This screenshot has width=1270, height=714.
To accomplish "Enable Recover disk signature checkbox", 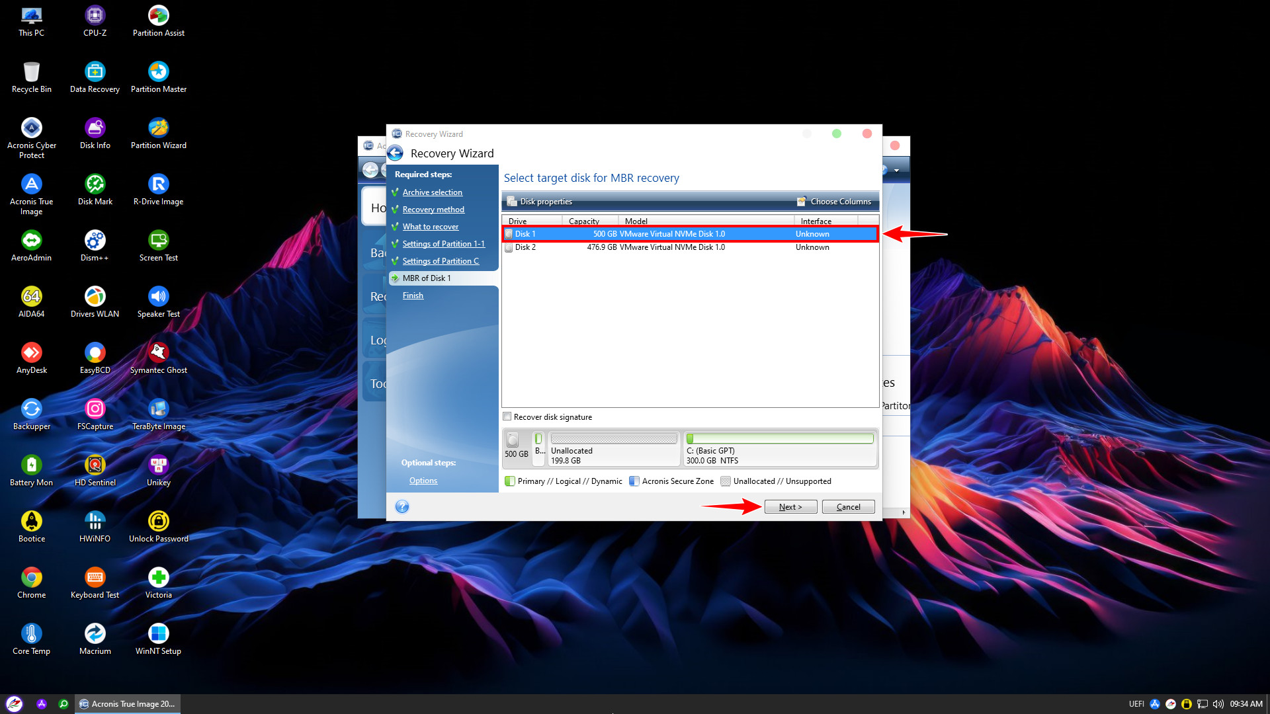I will pos(507,416).
